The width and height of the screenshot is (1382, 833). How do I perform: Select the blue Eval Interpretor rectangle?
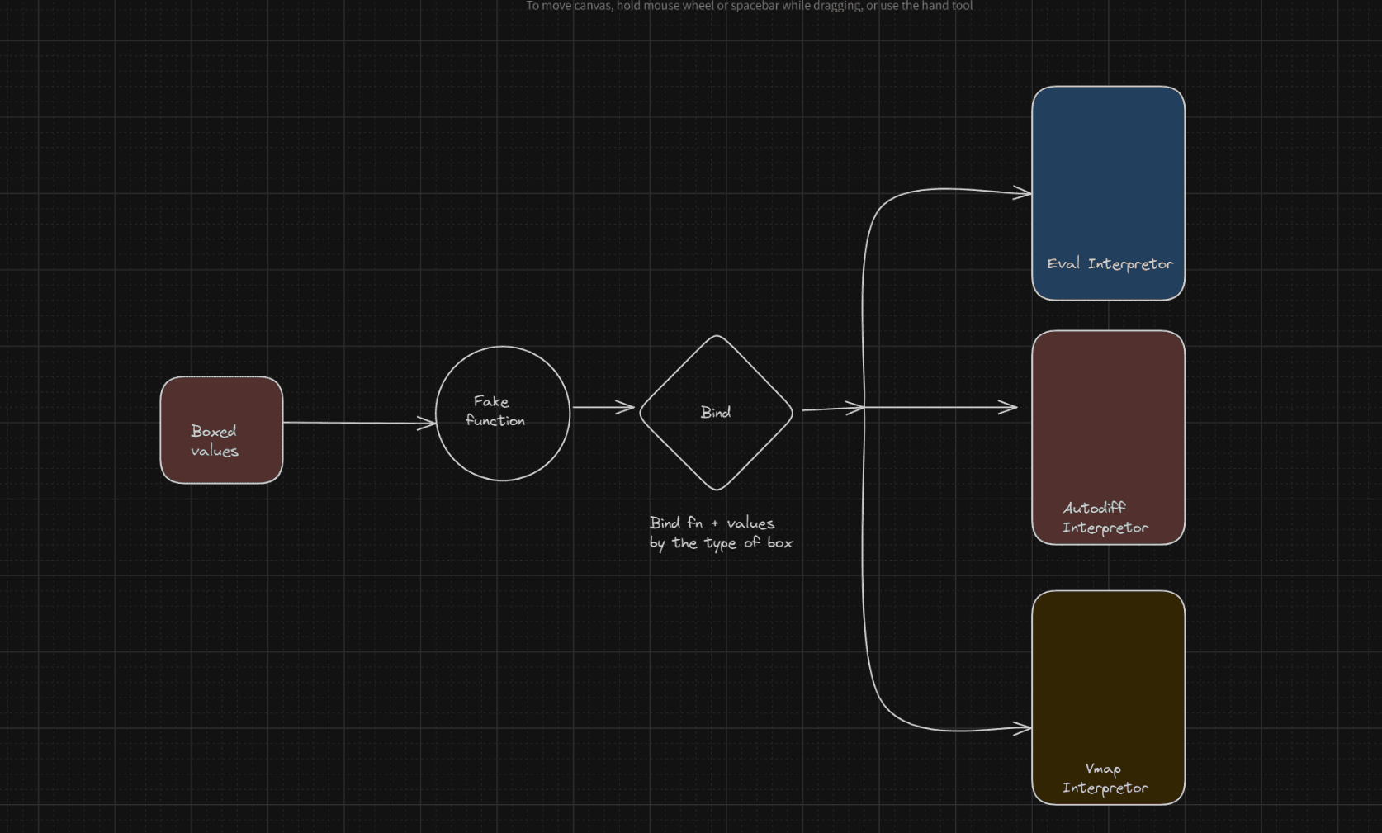click(x=1108, y=165)
